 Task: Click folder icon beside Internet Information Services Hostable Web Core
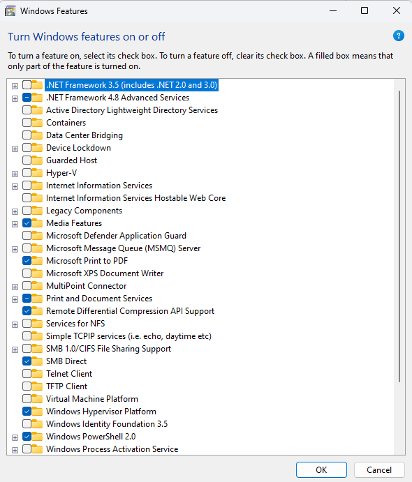[x=37, y=198]
